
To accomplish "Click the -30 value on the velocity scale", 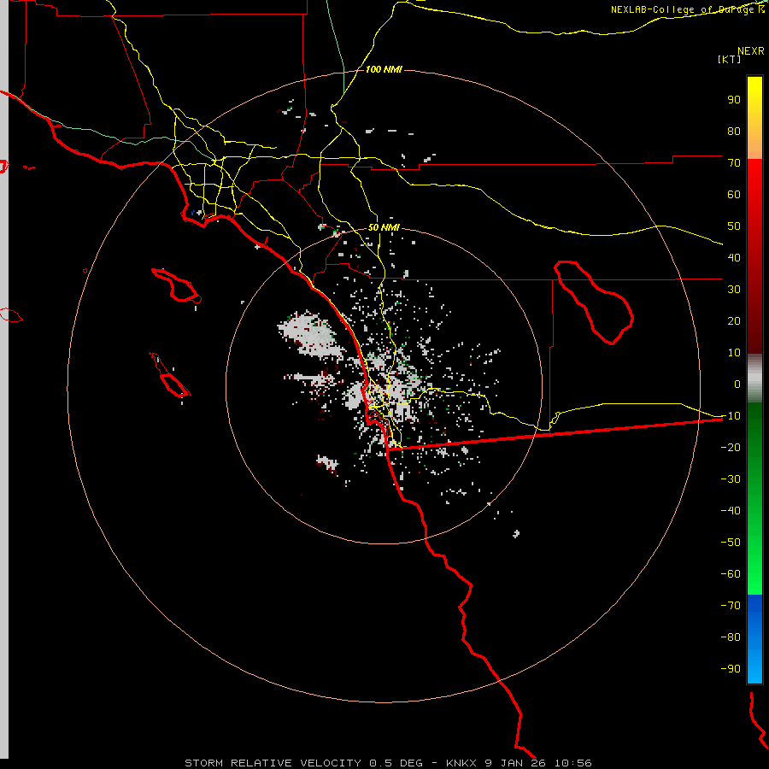I will (731, 479).
